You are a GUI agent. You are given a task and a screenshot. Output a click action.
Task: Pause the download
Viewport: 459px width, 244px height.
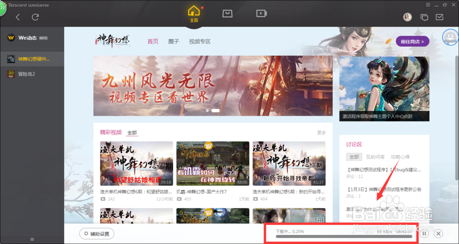click(x=424, y=233)
